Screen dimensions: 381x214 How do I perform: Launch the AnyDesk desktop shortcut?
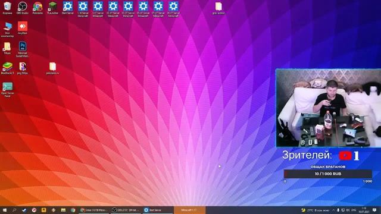click(x=23, y=28)
